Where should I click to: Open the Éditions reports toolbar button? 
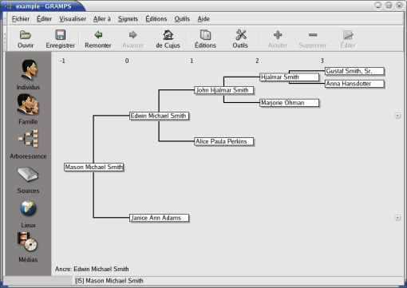(205, 39)
